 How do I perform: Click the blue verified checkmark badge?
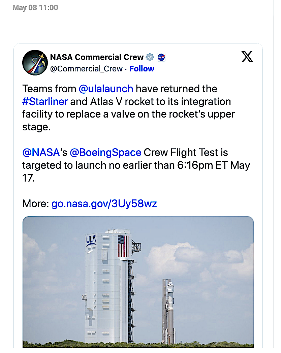[149, 57]
